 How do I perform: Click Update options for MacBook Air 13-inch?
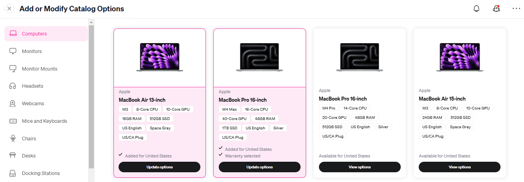pos(160,167)
